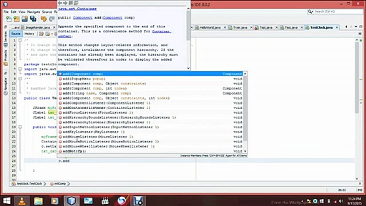Switch to the Source view
Image resolution: width=366 pixels, height=206 pixels.
point(16,34)
